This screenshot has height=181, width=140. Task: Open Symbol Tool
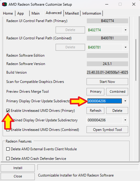click(x=107, y=130)
